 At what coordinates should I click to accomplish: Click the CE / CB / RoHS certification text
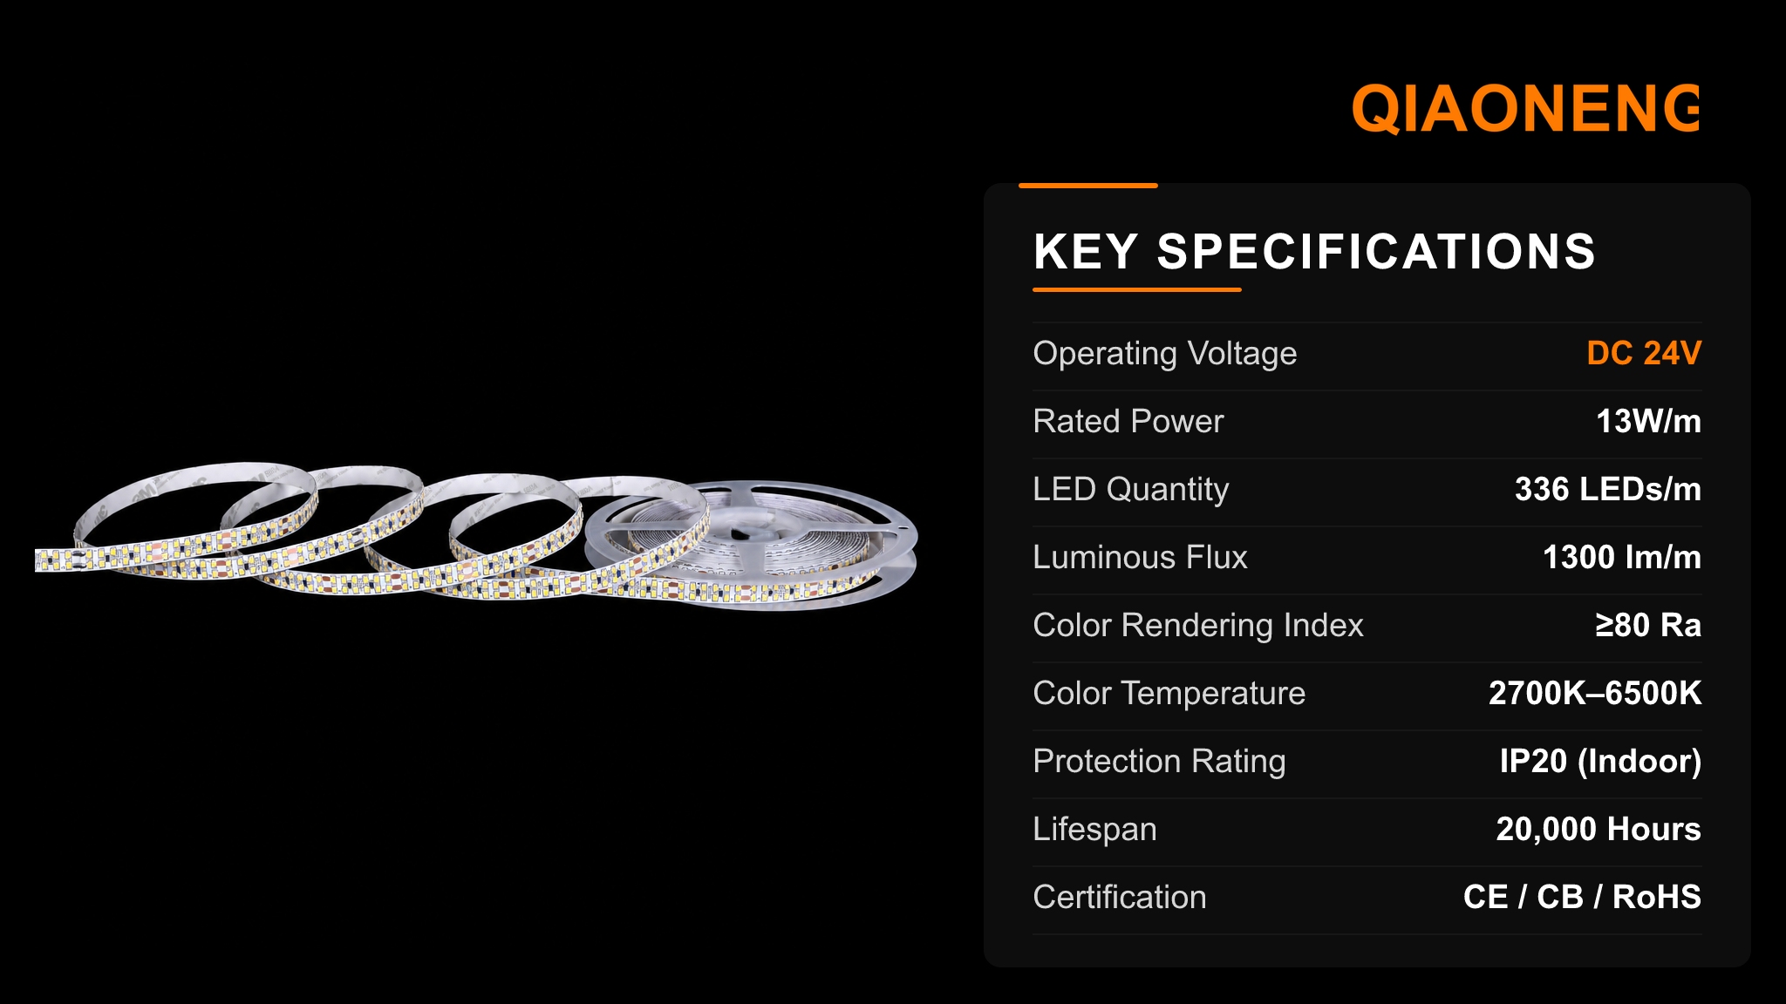click(x=1582, y=897)
